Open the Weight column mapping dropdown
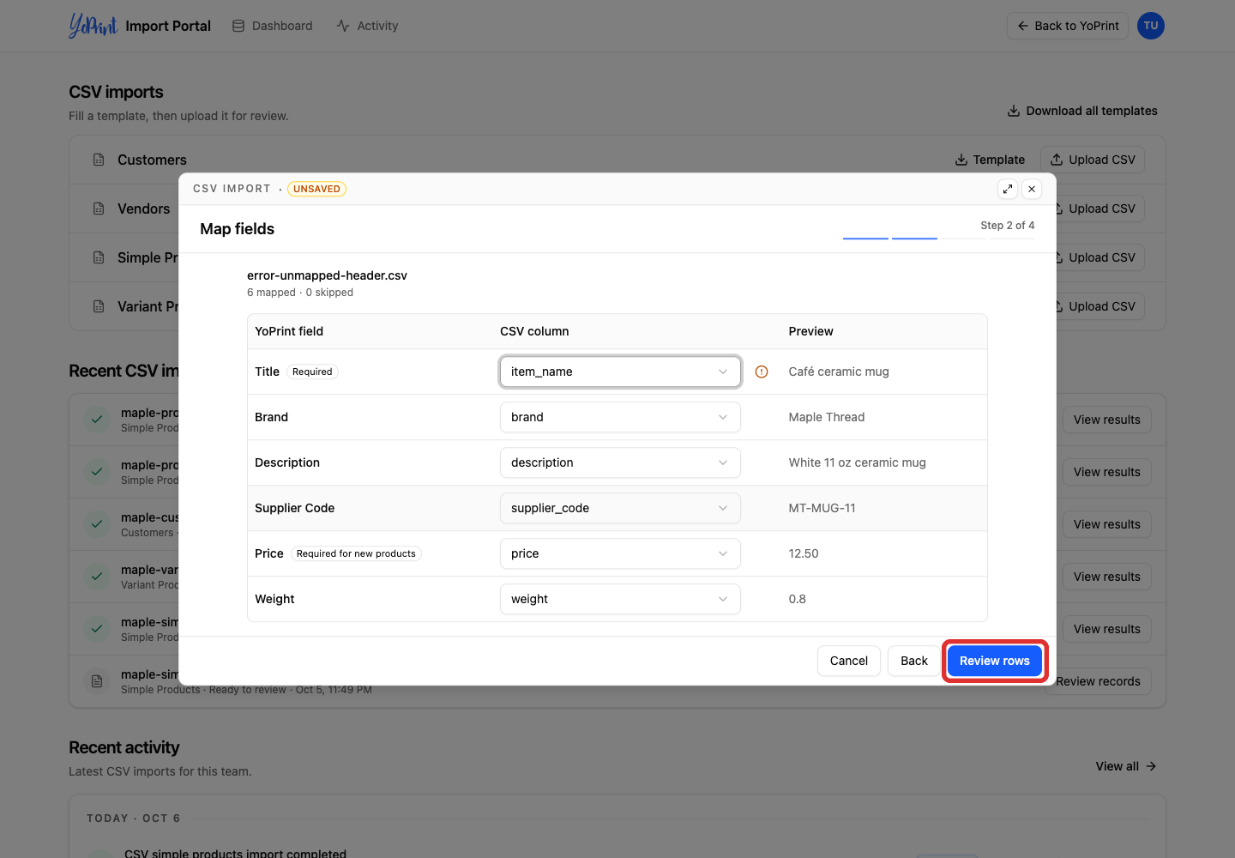 pyautogui.click(x=620, y=599)
